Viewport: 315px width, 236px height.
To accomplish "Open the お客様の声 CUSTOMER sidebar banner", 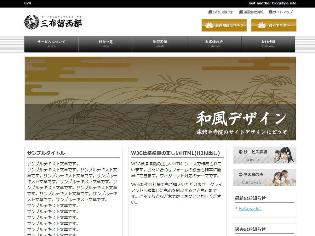I will 265,178.
